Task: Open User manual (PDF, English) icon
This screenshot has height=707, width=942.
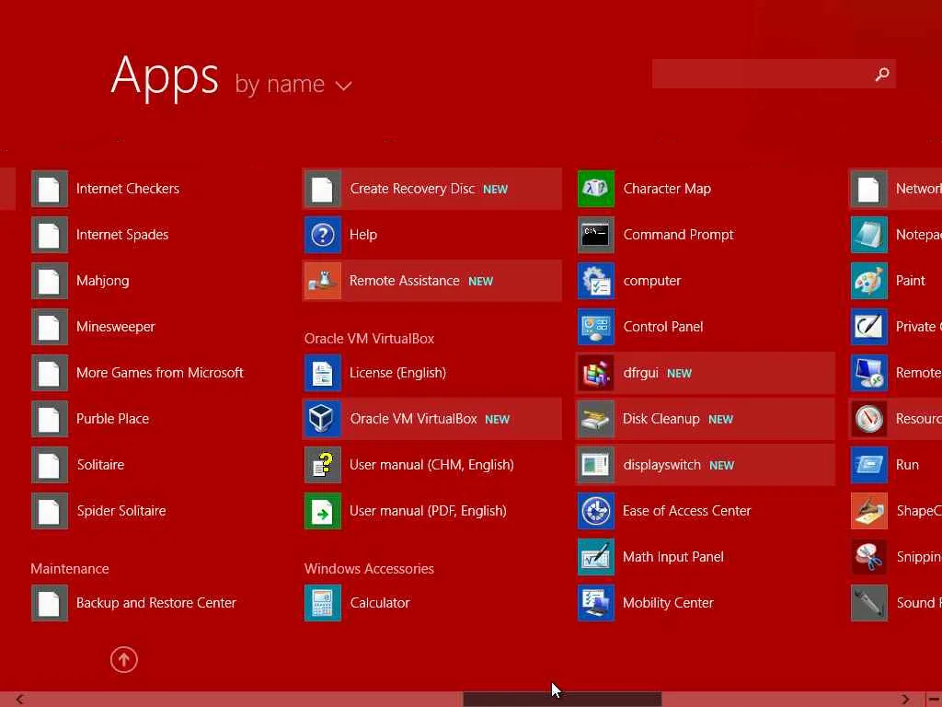Action: coord(323,511)
